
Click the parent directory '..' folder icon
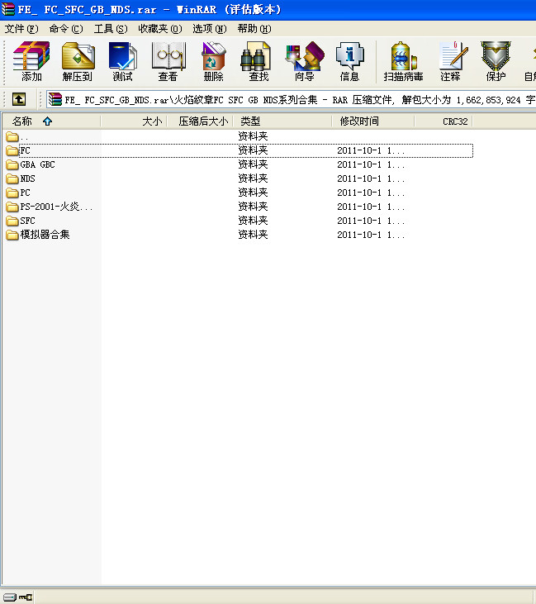pyautogui.click(x=12, y=136)
